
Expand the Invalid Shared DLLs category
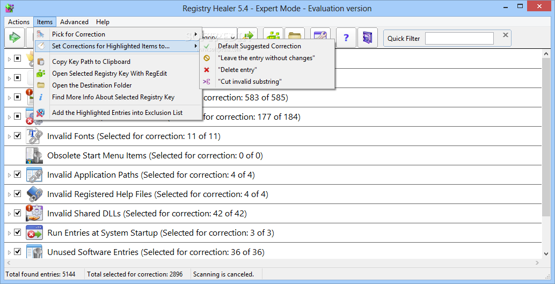[x=10, y=214]
